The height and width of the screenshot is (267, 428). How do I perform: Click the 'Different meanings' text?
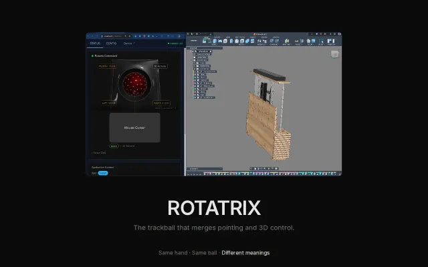pyautogui.click(x=245, y=253)
